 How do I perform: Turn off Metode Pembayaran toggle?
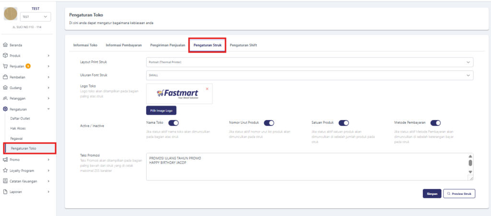point(435,123)
